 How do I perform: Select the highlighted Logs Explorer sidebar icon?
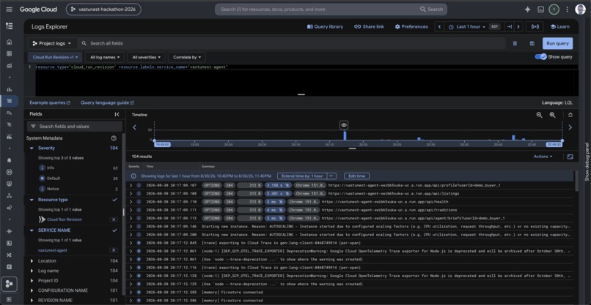coord(10,101)
